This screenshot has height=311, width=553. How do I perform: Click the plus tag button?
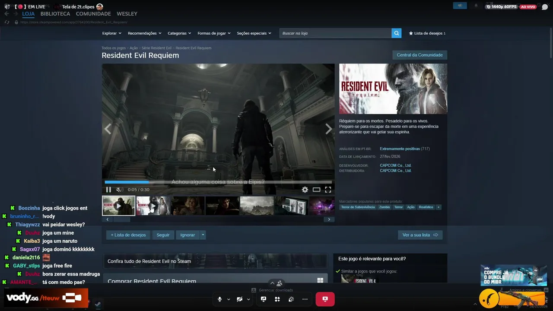439,207
